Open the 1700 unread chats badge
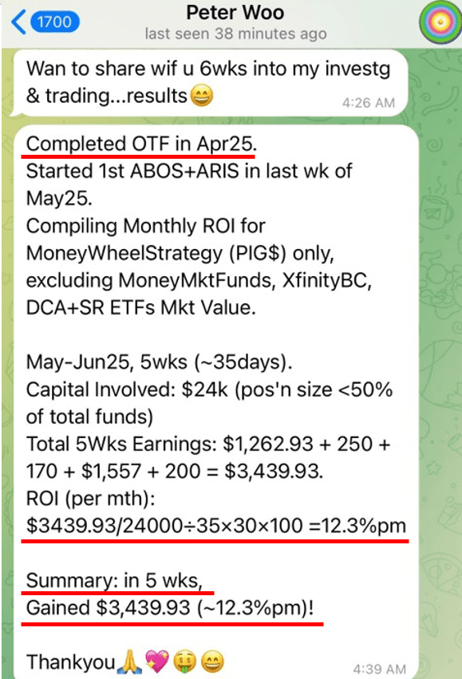This screenshot has width=462, height=679. [54, 22]
